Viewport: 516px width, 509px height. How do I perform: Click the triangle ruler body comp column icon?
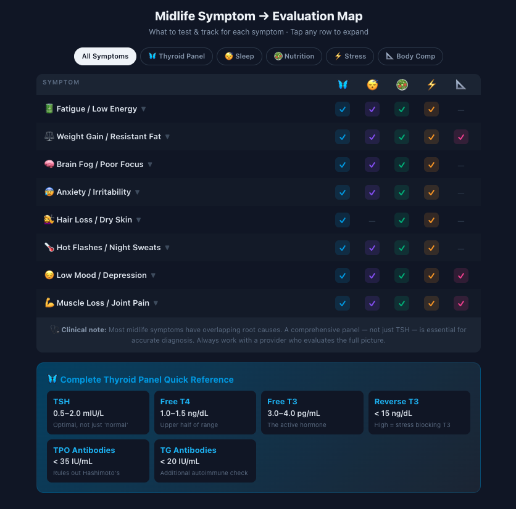pos(461,84)
